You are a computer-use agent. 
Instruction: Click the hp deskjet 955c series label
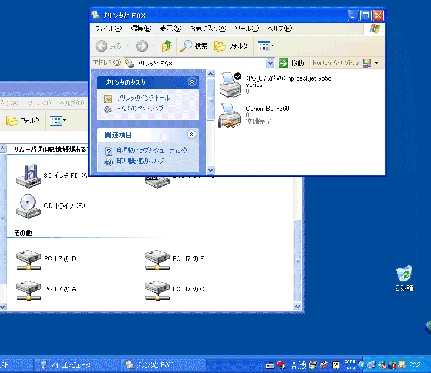pyautogui.click(x=289, y=82)
